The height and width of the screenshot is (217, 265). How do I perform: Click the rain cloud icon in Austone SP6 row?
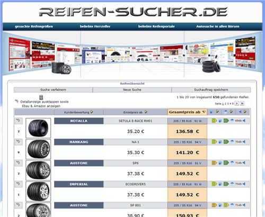coord(232,163)
